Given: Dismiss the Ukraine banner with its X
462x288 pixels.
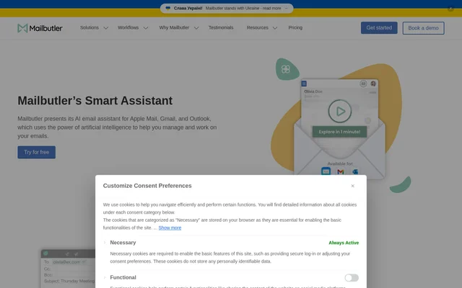Looking at the screenshot, I should pyautogui.click(x=450, y=8).
